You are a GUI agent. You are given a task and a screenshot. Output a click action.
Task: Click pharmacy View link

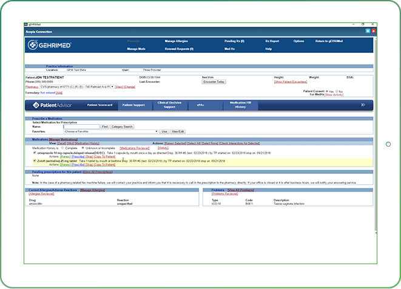[x=119, y=87]
